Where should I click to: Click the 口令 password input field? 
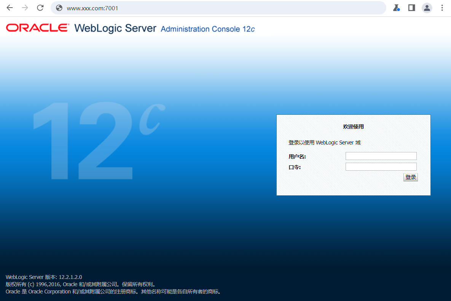381,166
